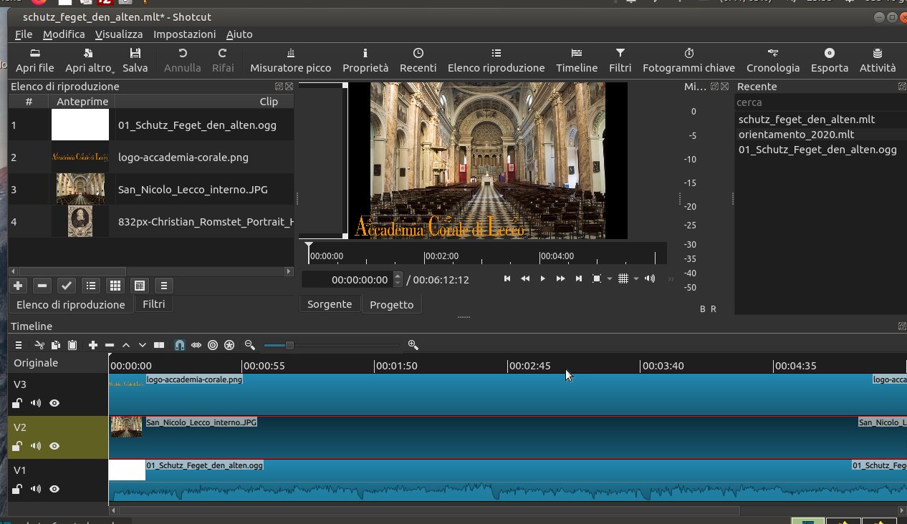
Task: Open the playlist hamburger menu
Action: [x=164, y=286]
